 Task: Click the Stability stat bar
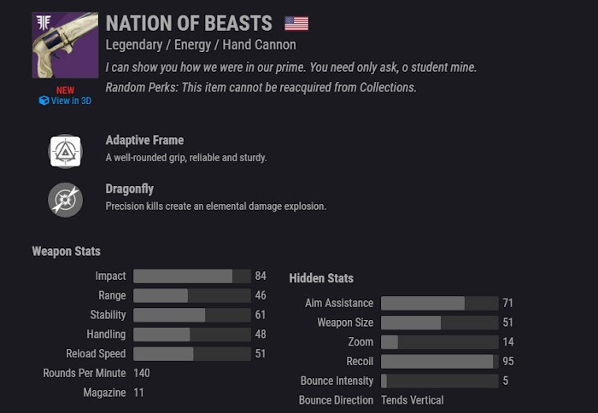tap(192, 315)
